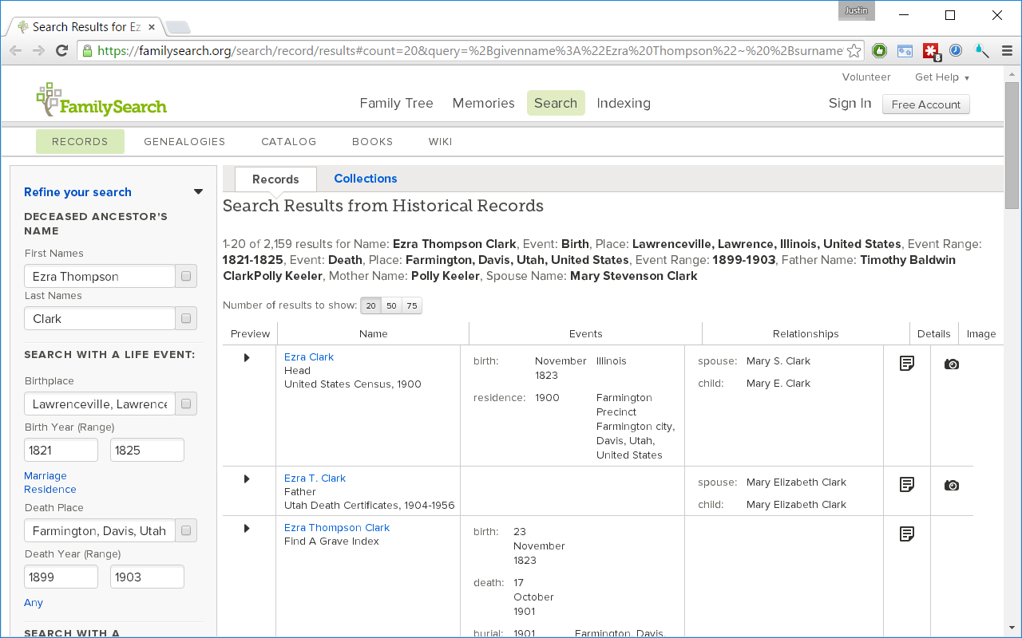Click the Free Account button
Image resolution: width=1022 pixels, height=638 pixels.
[926, 104]
